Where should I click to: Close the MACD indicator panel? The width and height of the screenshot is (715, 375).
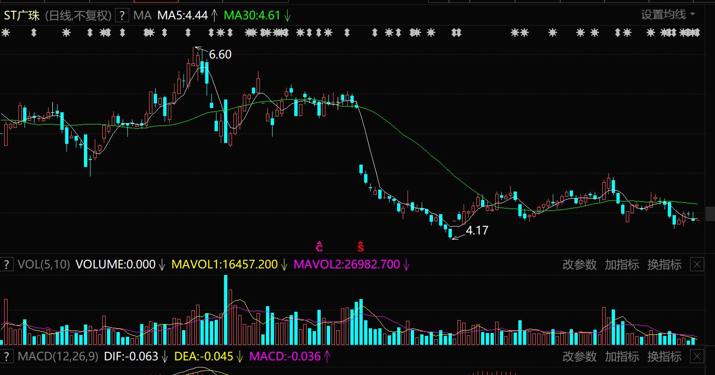697,356
